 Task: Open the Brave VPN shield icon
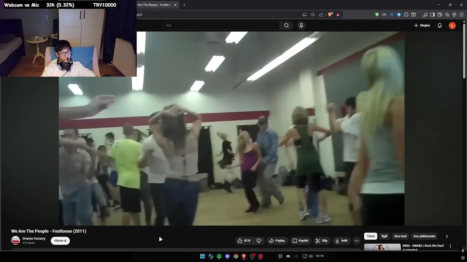click(x=454, y=15)
